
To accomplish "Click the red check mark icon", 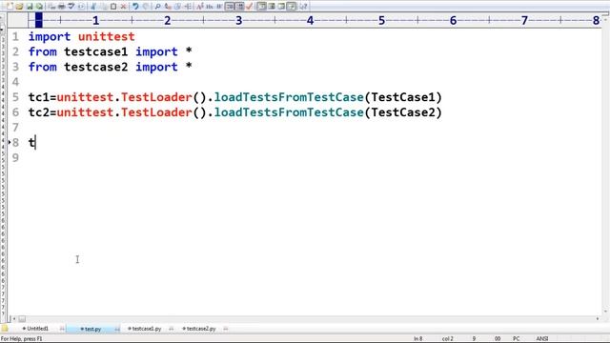I will click(250, 7).
